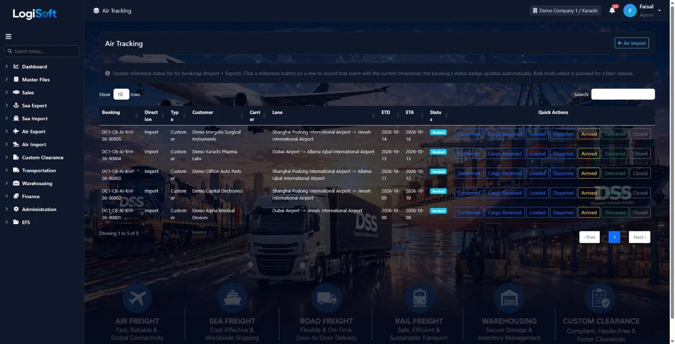
Task: Open the Air Export menu
Action: pos(33,132)
